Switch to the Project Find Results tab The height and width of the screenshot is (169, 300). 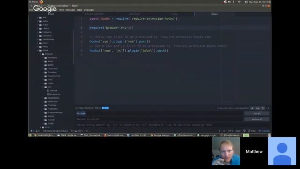pos(94,14)
